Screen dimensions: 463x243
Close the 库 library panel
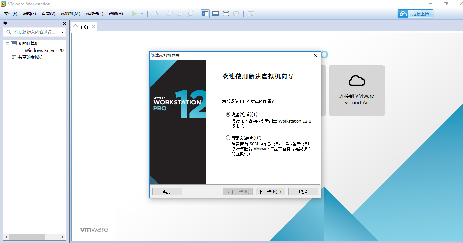pos(64,23)
